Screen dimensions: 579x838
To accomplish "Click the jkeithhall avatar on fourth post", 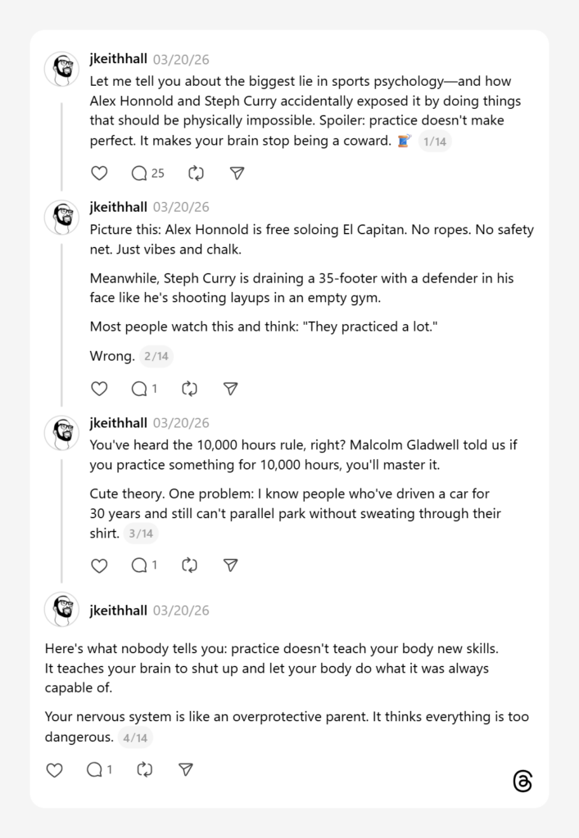I will (61, 610).
